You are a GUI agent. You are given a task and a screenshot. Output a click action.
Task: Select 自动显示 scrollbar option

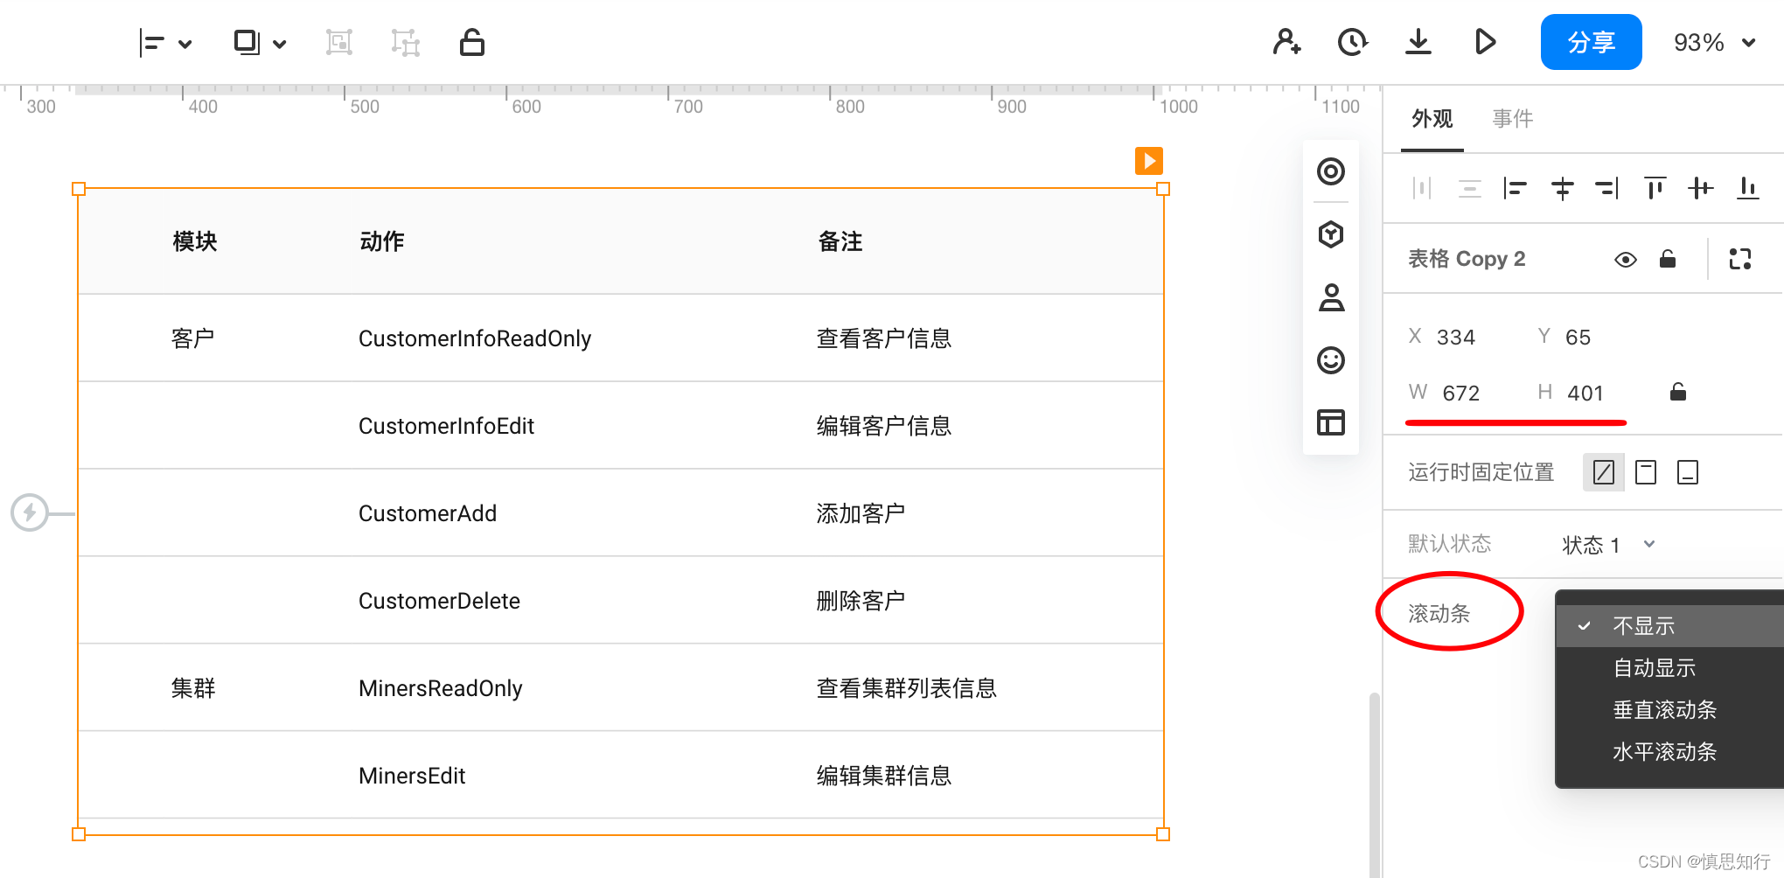(1669, 668)
